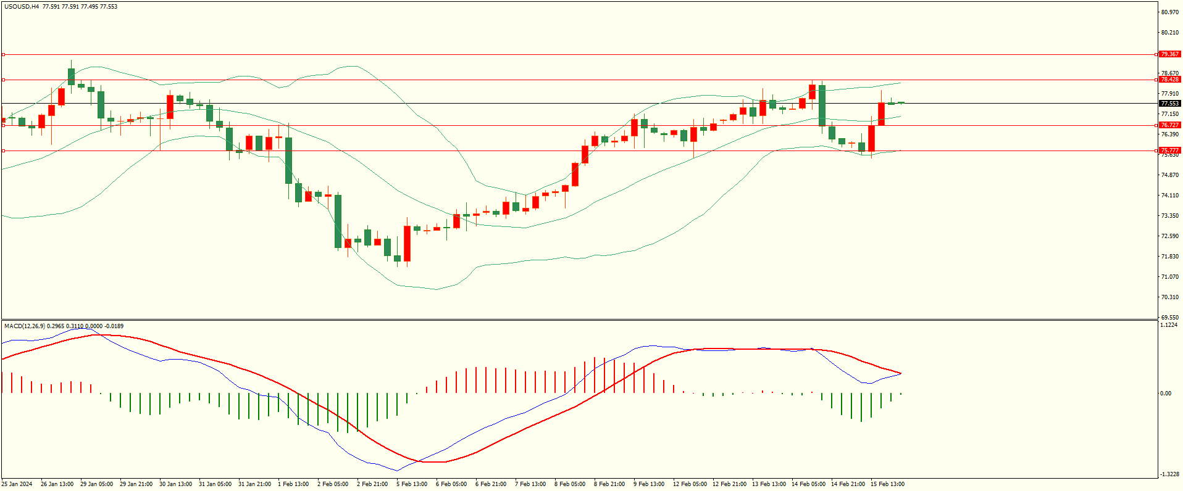This screenshot has height=491, width=1183.
Task: Click the 15 Feb 13:00 time label
Action: coord(887,484)
